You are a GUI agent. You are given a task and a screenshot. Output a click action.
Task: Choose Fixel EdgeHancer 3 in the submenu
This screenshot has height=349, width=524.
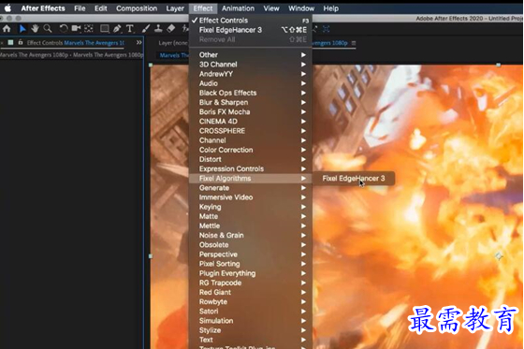354,178
